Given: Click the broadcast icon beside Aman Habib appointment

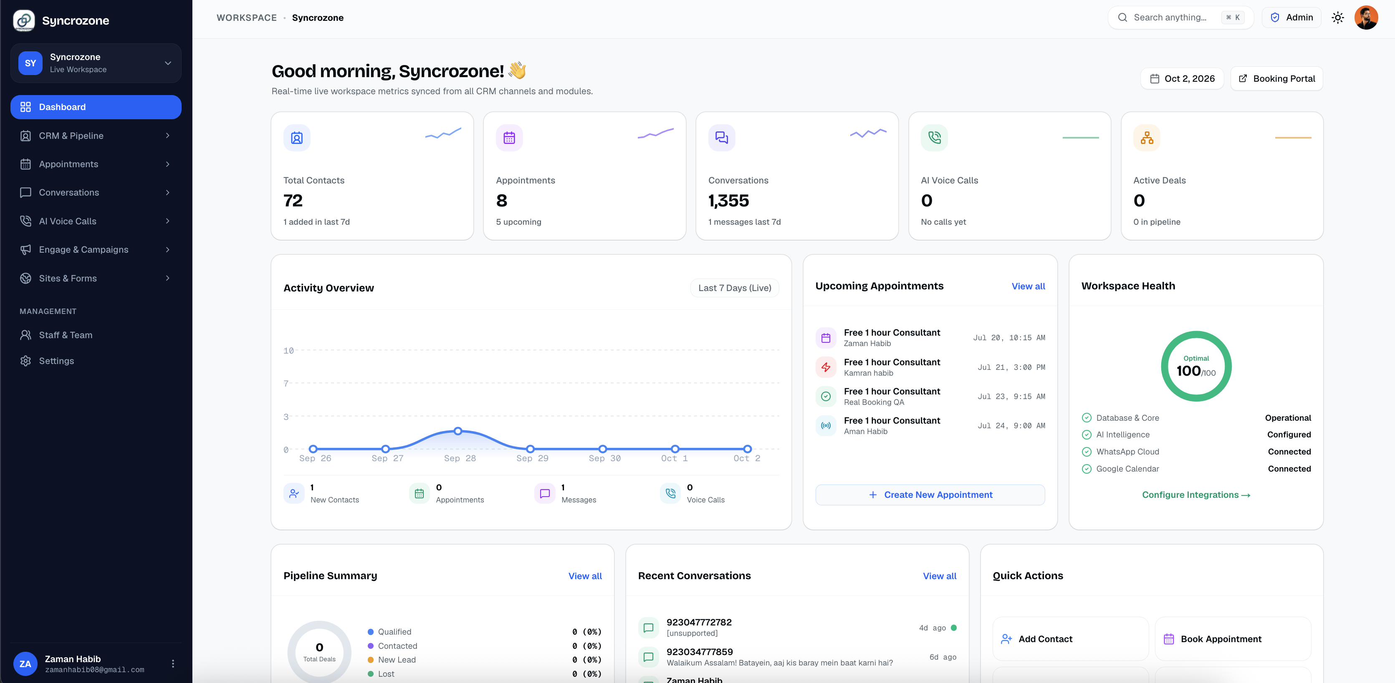Looking at the screenshot, I should coord(826,426).
